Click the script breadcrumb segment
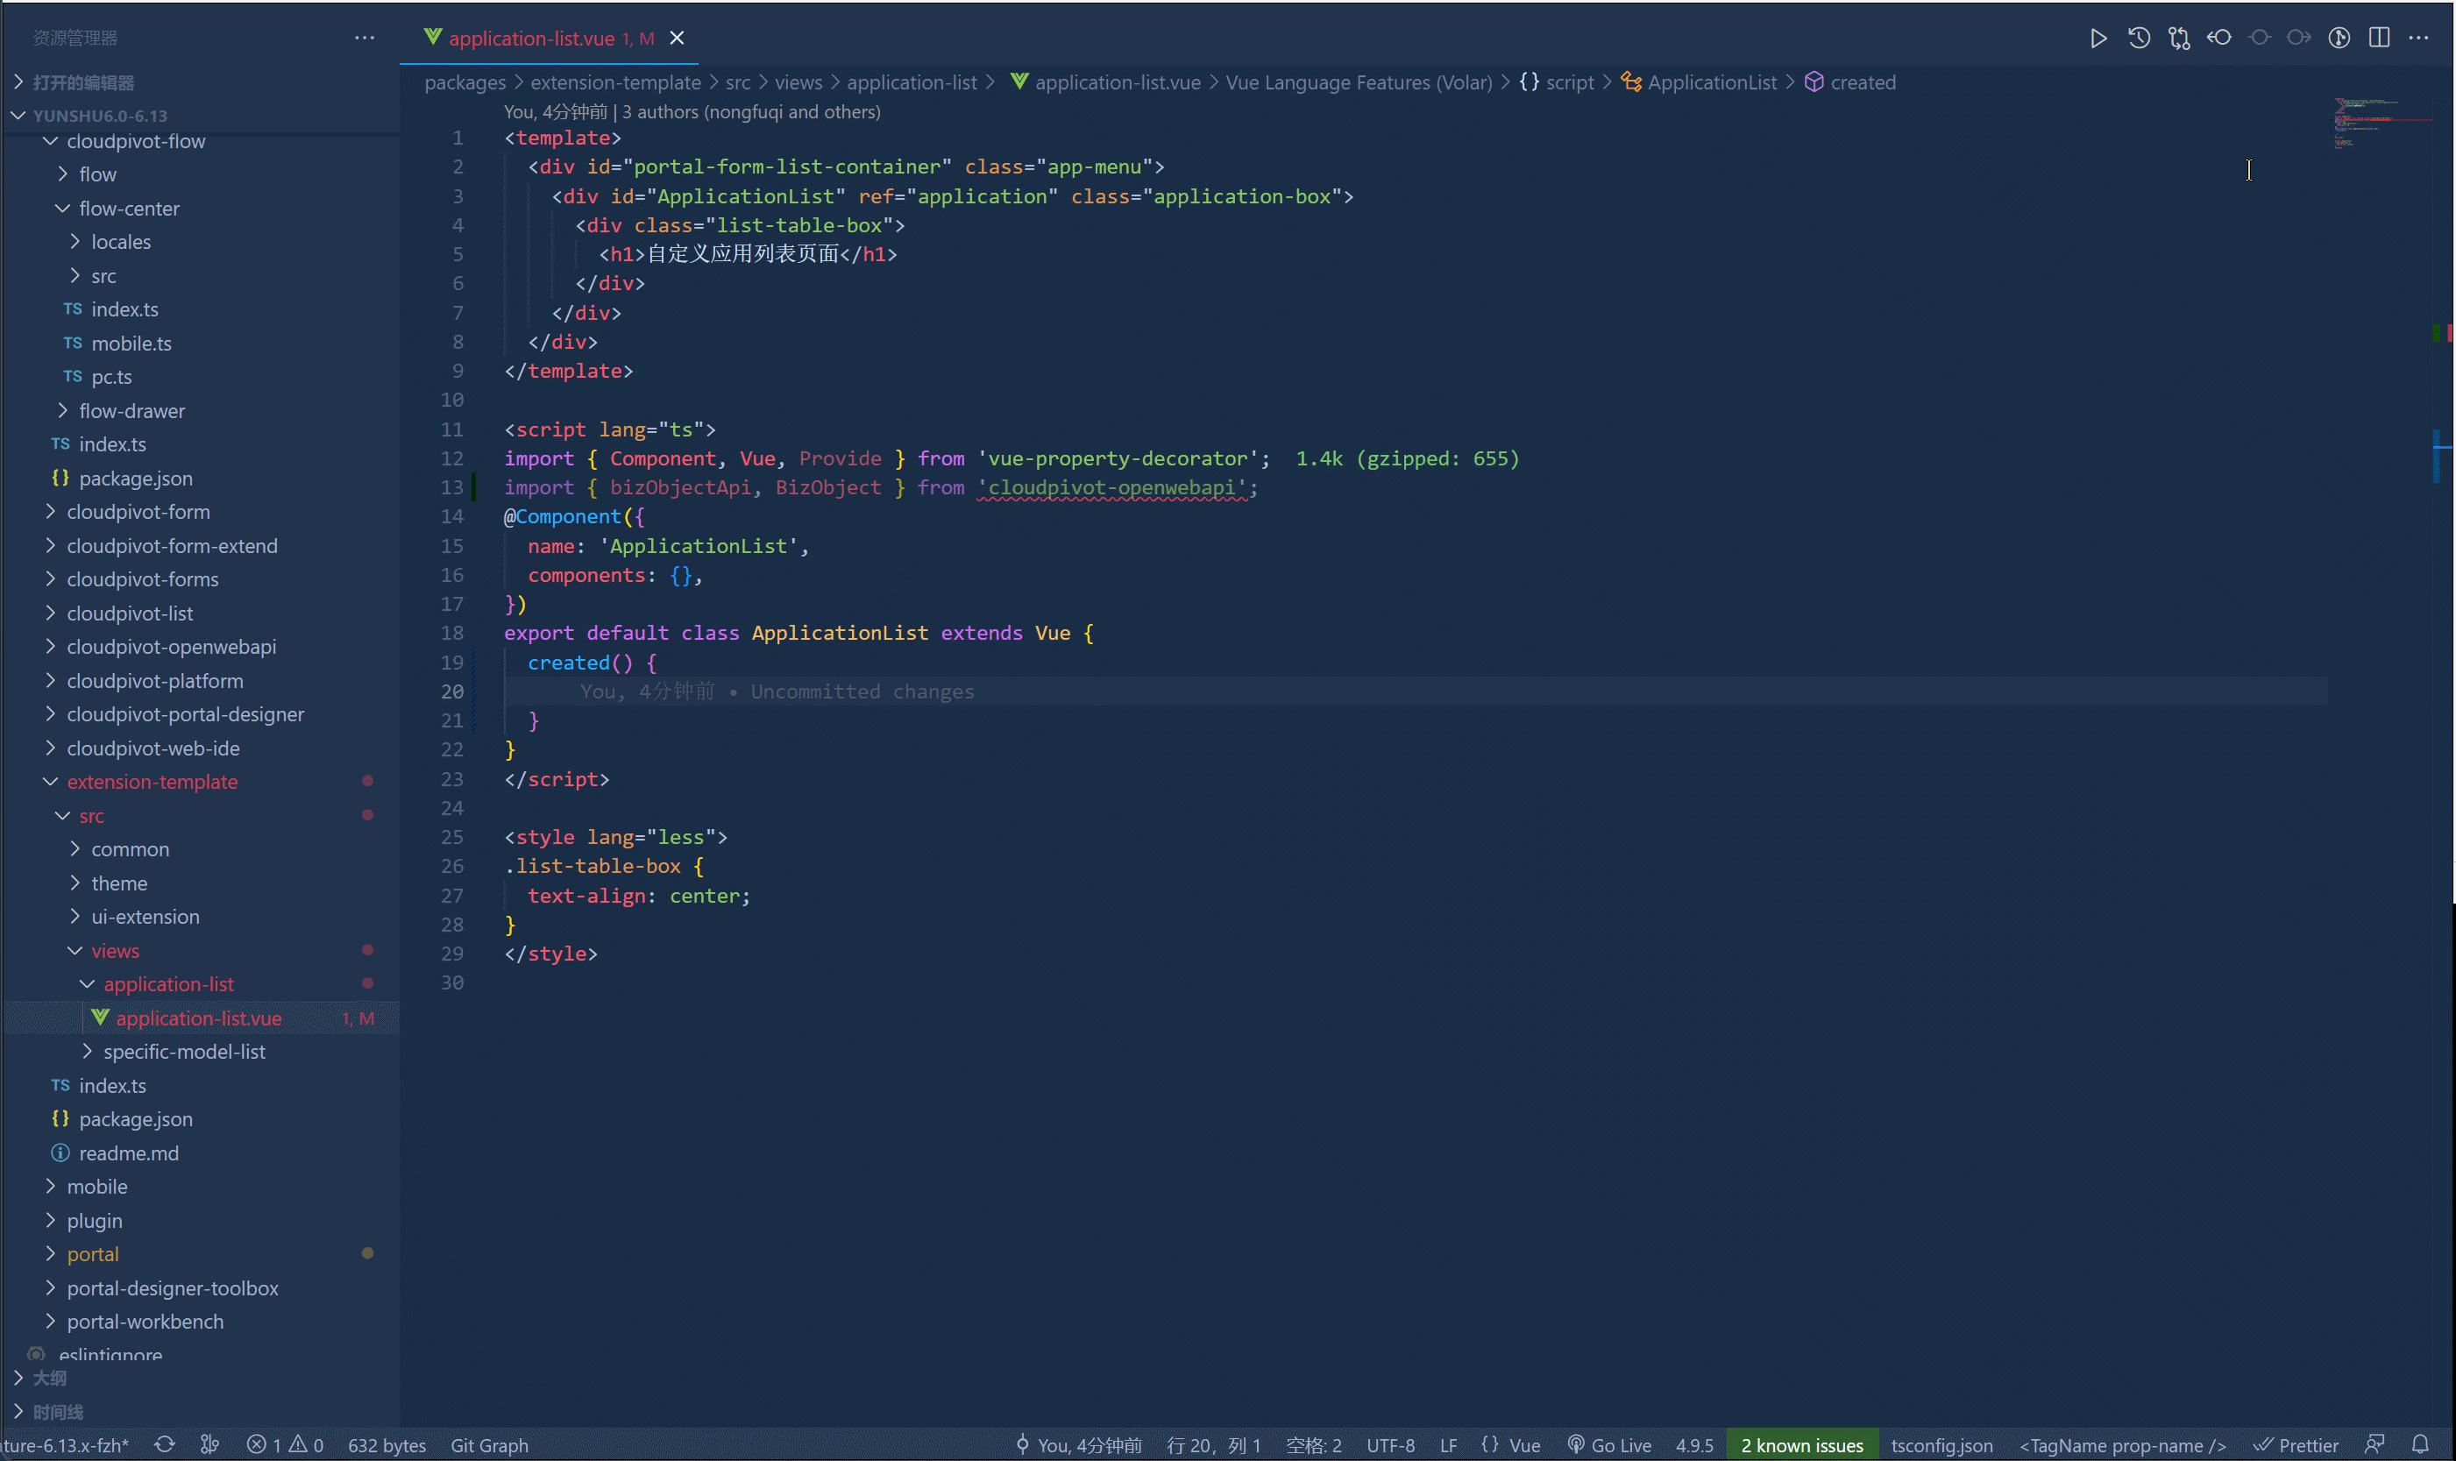The height and width of the screenshot is (1461, 2456). coord(1558,82)
